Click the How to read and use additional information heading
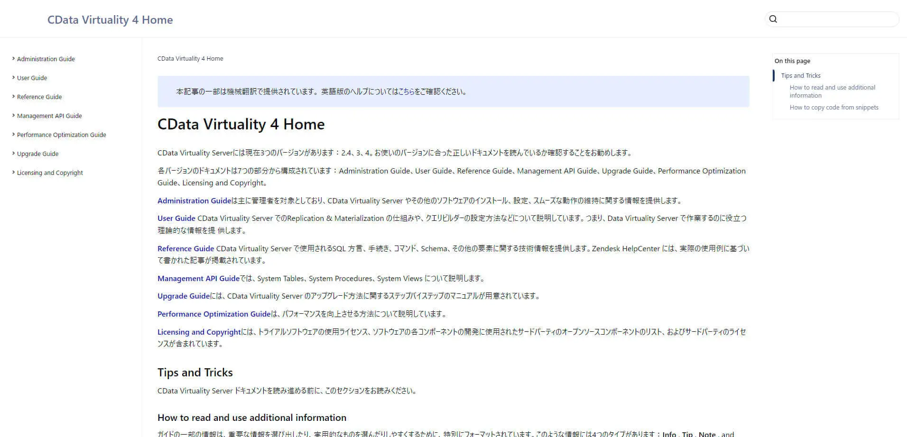The image size is (907, 437). point(252,418)
